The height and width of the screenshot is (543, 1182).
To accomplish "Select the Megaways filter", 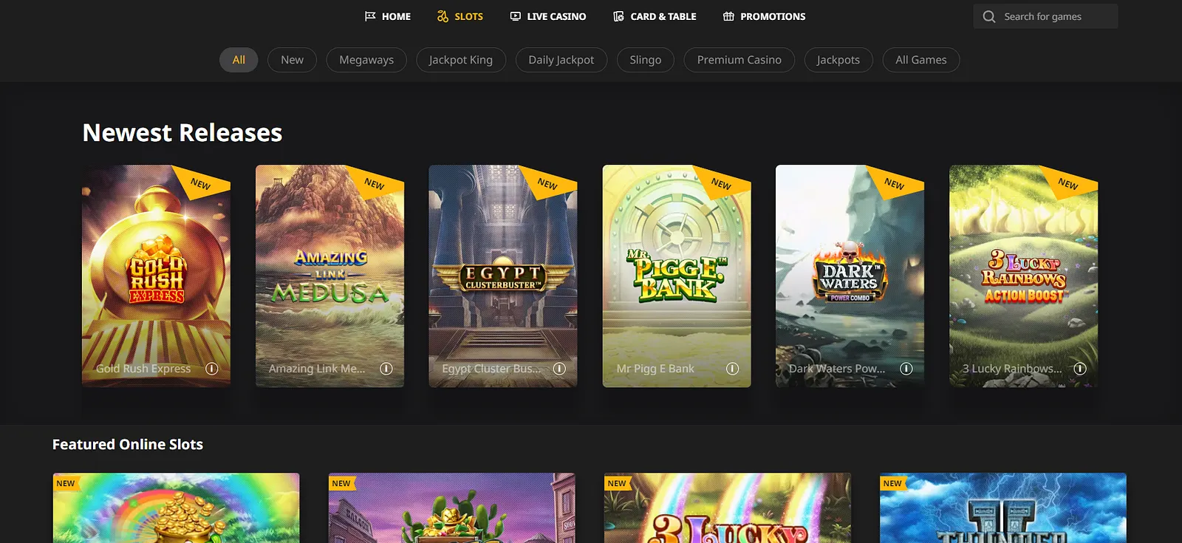I will [366, 60].
